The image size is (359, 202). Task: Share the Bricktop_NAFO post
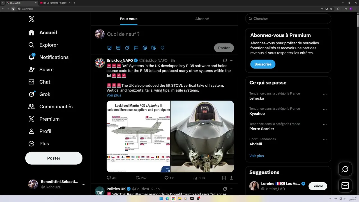(231, 178)
